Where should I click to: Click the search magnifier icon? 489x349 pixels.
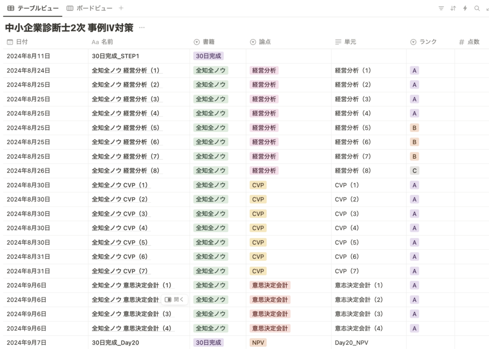(x=477, y=9)
